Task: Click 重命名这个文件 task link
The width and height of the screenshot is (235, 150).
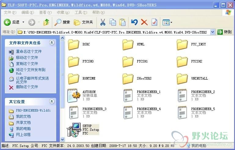Action: tap(29, 52)
